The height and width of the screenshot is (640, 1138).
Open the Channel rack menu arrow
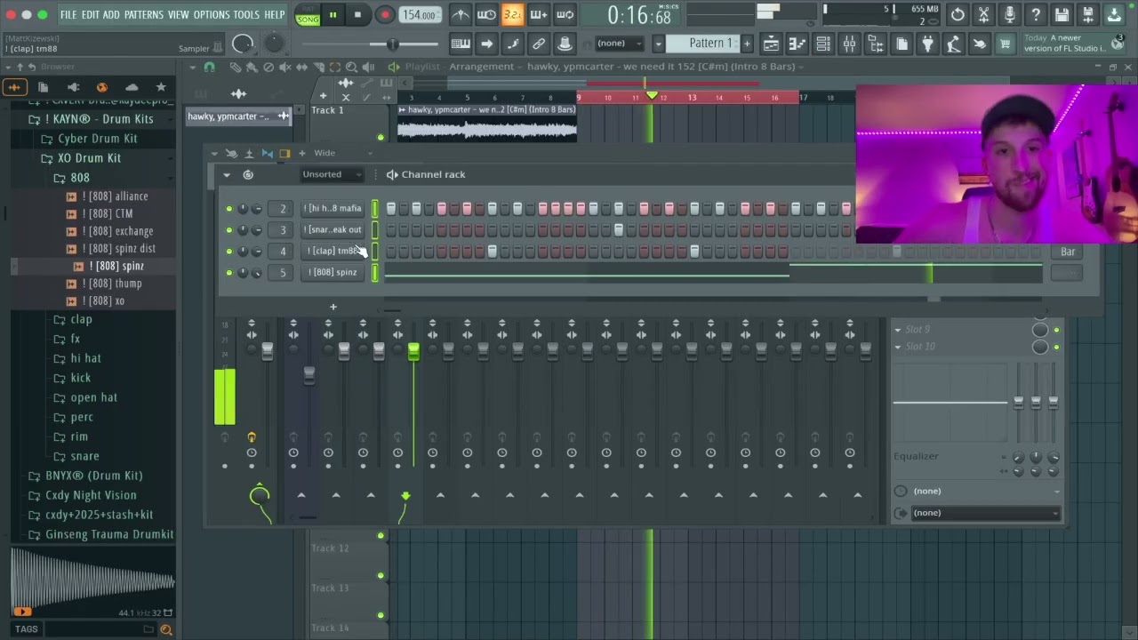pos(227,174)
